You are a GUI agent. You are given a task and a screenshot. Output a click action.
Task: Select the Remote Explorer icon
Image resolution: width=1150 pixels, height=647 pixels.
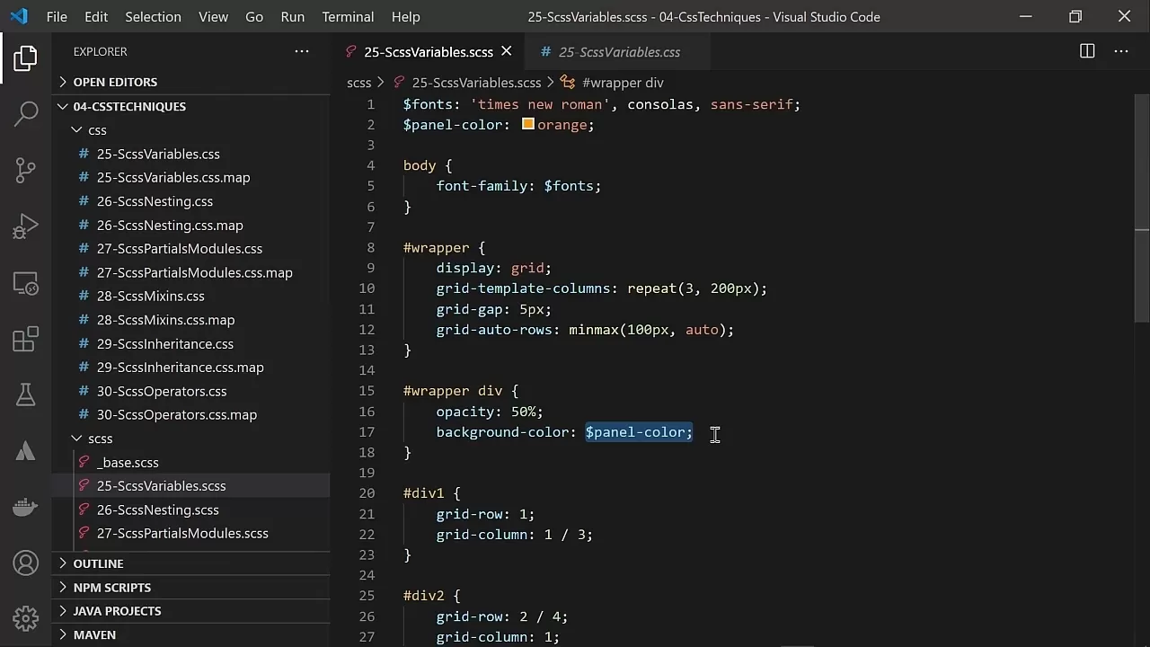(x=24, y=282)
